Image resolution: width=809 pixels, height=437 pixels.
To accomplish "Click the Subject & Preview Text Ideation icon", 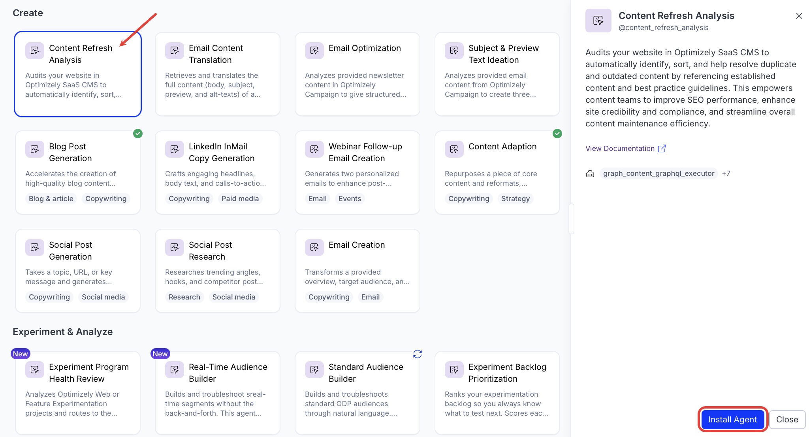I will (454, 51).
